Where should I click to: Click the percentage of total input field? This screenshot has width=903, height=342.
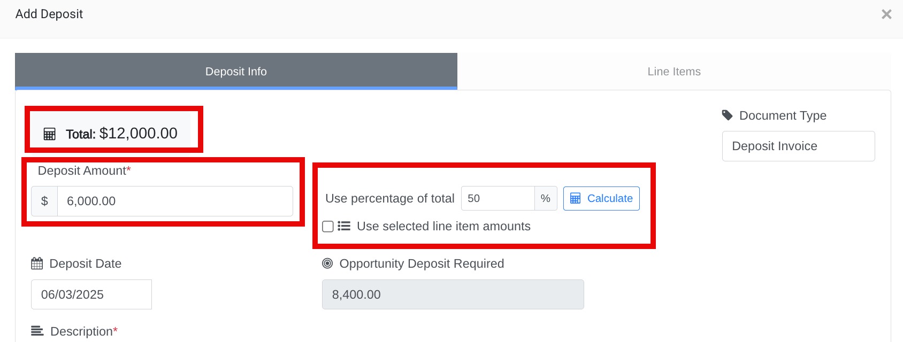498,198
